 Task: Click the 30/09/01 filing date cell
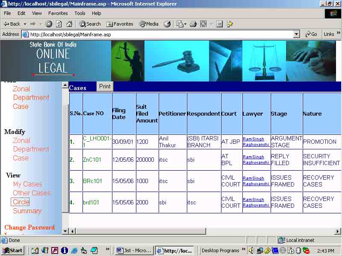tap(124, 142)
